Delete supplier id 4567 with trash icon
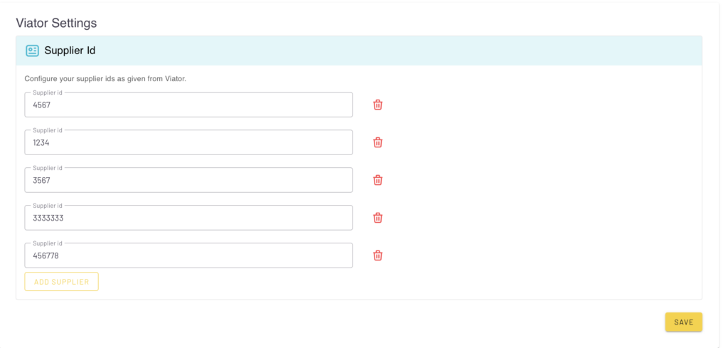The width and height of the screenshot is (728, 348). coord(378,105)
